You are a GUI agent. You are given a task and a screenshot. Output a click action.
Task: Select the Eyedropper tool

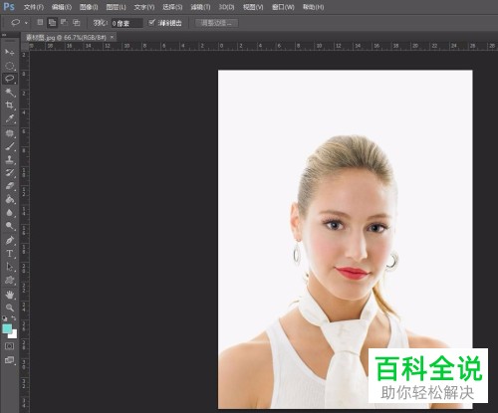[x=10, y=118]
